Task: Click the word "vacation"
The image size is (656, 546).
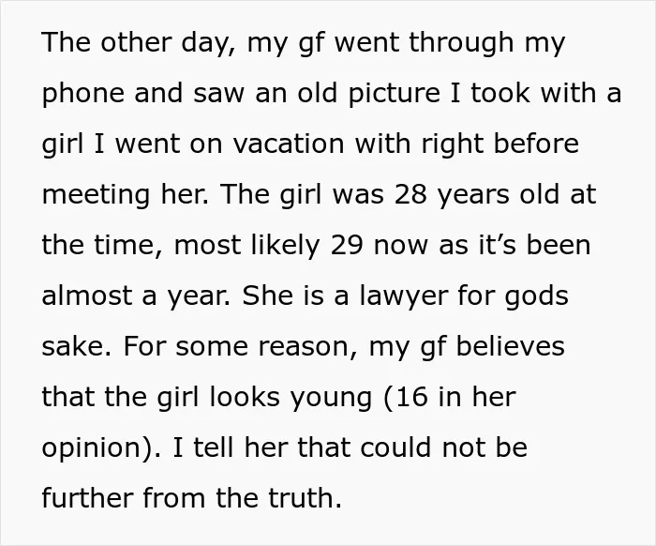Action: click(x=289, y=144)
